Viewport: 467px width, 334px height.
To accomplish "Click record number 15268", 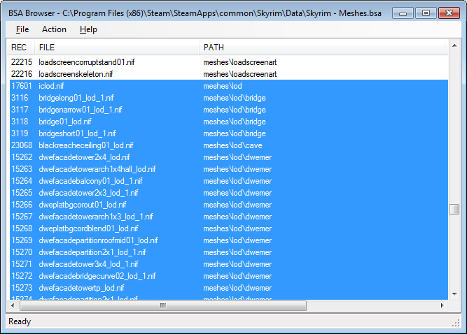I will pyautogui.click(x=22, y=228).
